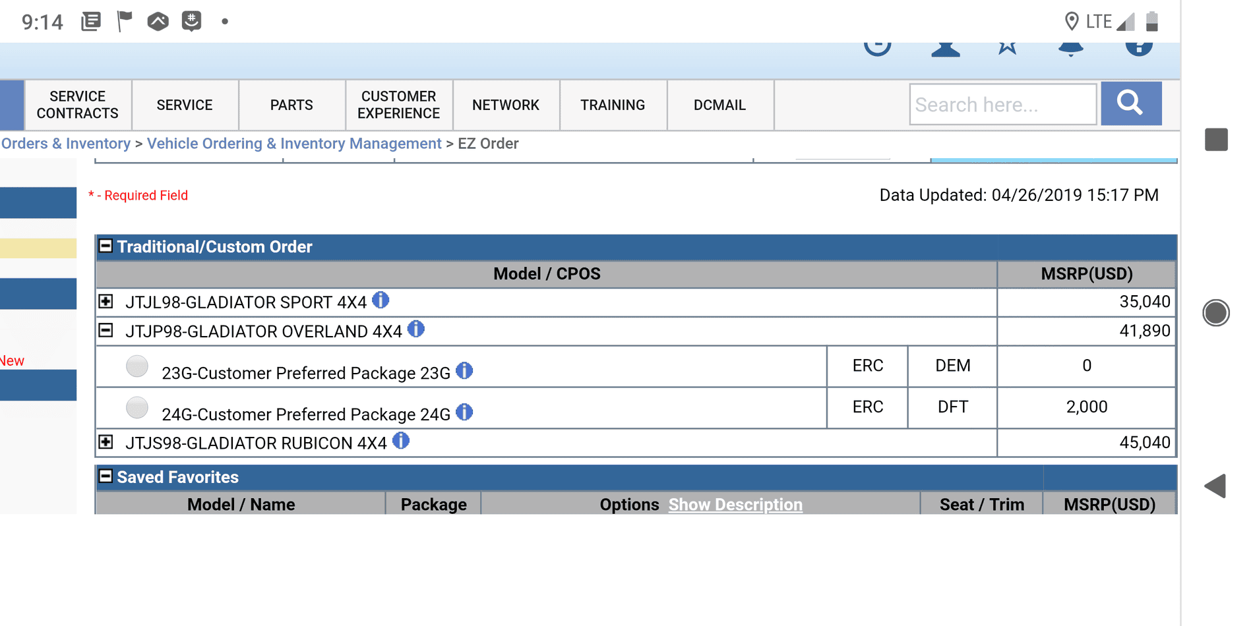
Task: Click the Overland MSRP value 41,890
Action: [1144, 331]
